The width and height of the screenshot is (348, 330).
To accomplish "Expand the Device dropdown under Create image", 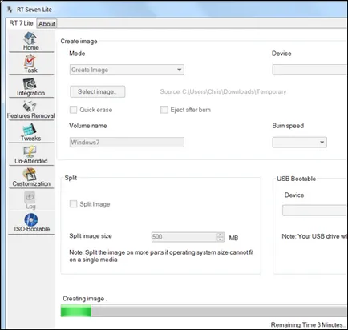I will coord(310,70).
